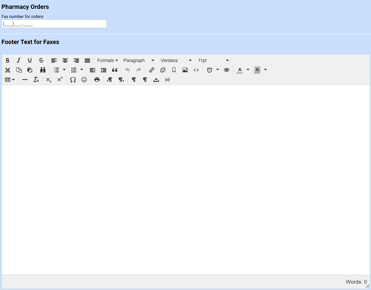Screen dimensions: 371x290
Task: Toggle bold formatting
Action: (x=8, y=60)
